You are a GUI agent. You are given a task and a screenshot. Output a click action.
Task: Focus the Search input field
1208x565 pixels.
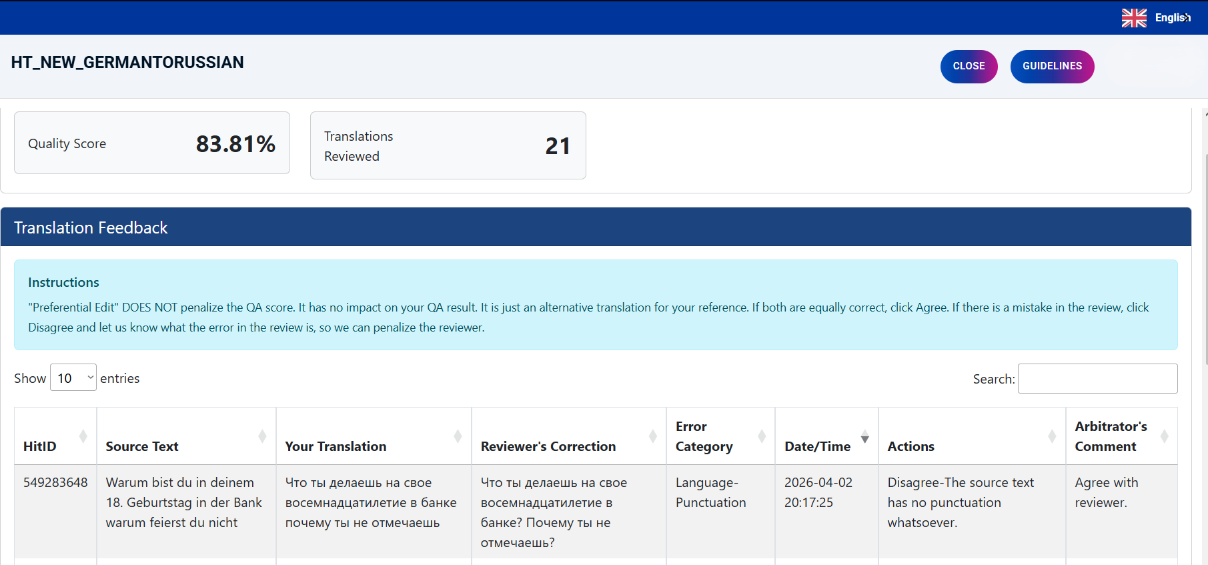pos(1097,379)
